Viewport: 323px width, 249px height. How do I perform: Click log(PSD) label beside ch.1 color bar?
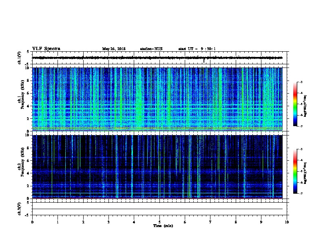coord(305,106)
